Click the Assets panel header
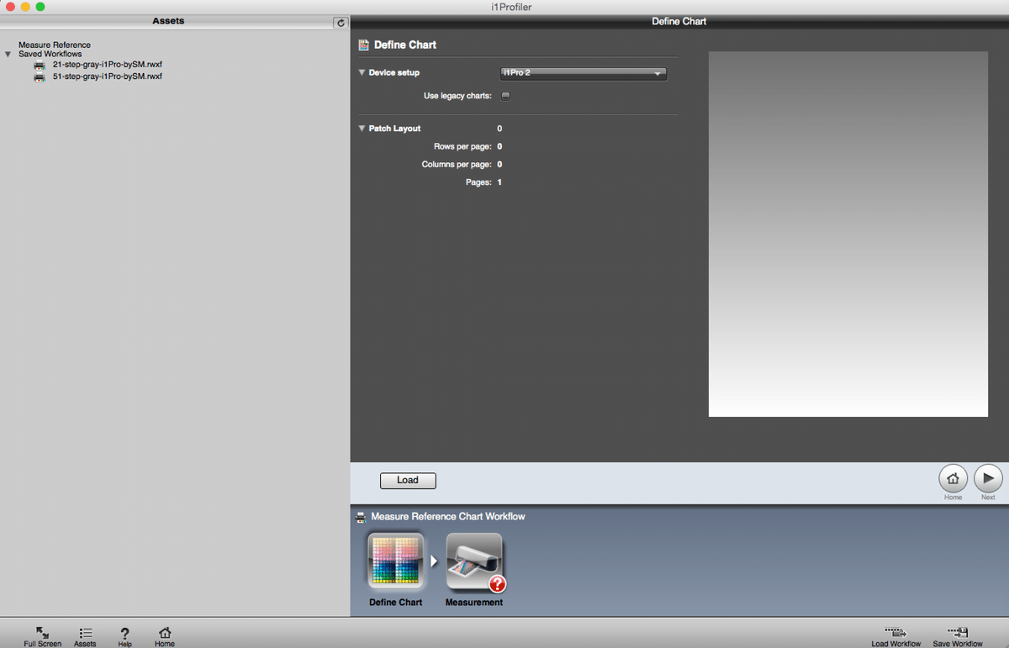This screenshot has height=648, width=1009. pos(168,21)
